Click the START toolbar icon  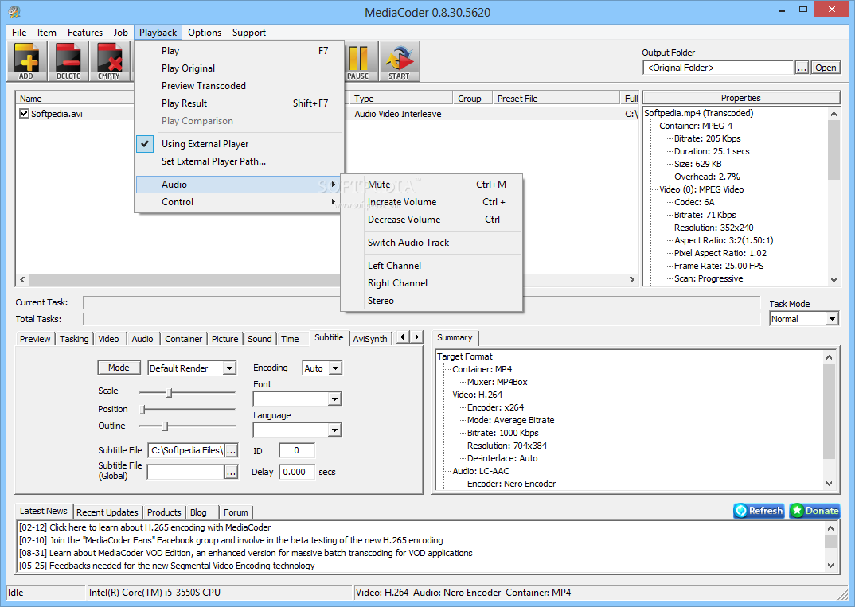tap(399, 61)
